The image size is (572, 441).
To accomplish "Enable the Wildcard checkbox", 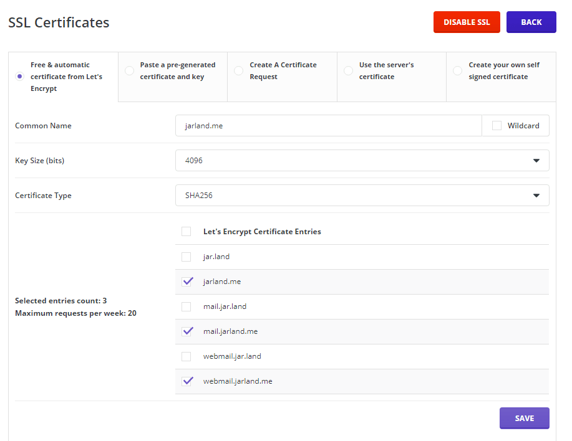I will pos(497,126).
